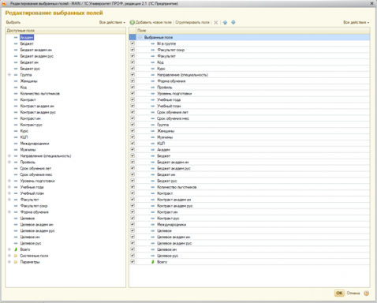This screenshot has height=303, width=377.
Task: Select Контракт рус in selected fields
Action: pos(168,219)
